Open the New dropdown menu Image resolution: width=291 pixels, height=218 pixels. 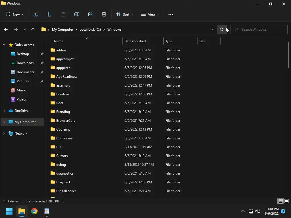[15, 14]
